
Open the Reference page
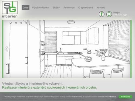[x=69, y=8]
